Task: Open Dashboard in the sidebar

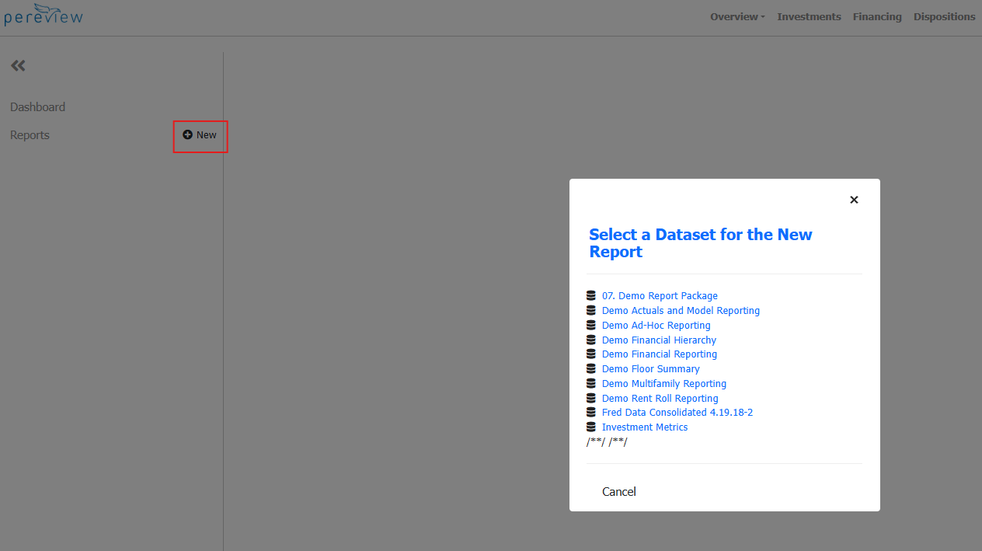Action: pyautogui.click(x=37, y=107)
